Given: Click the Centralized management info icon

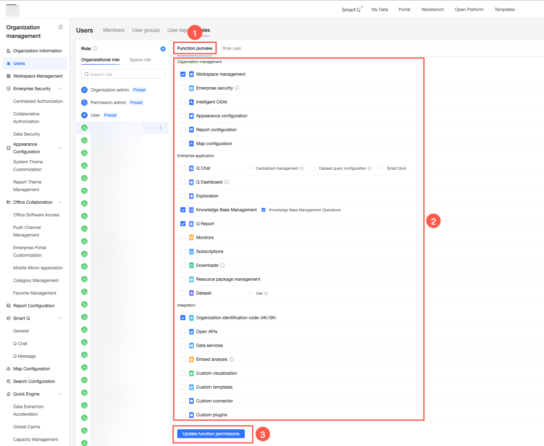Looking at the screenshot, I should [302, 168].
